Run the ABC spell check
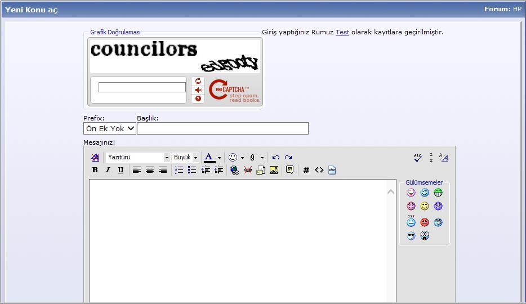526x304 pixels. [x=418, y=158]
